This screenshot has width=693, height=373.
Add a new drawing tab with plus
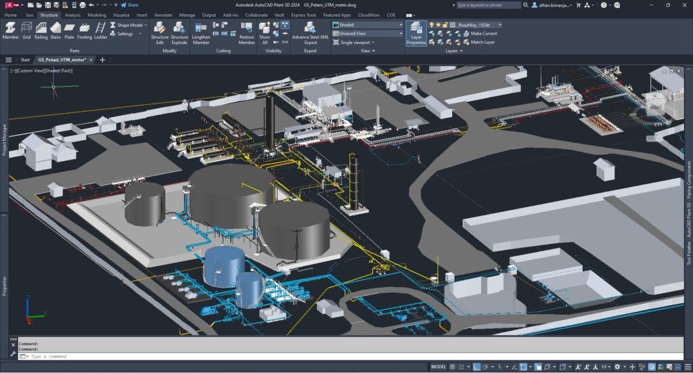103,60
